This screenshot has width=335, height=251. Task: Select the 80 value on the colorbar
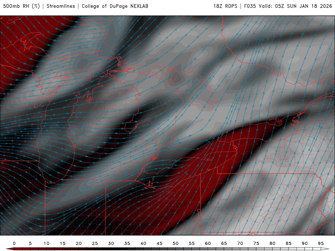coord(273,243)
